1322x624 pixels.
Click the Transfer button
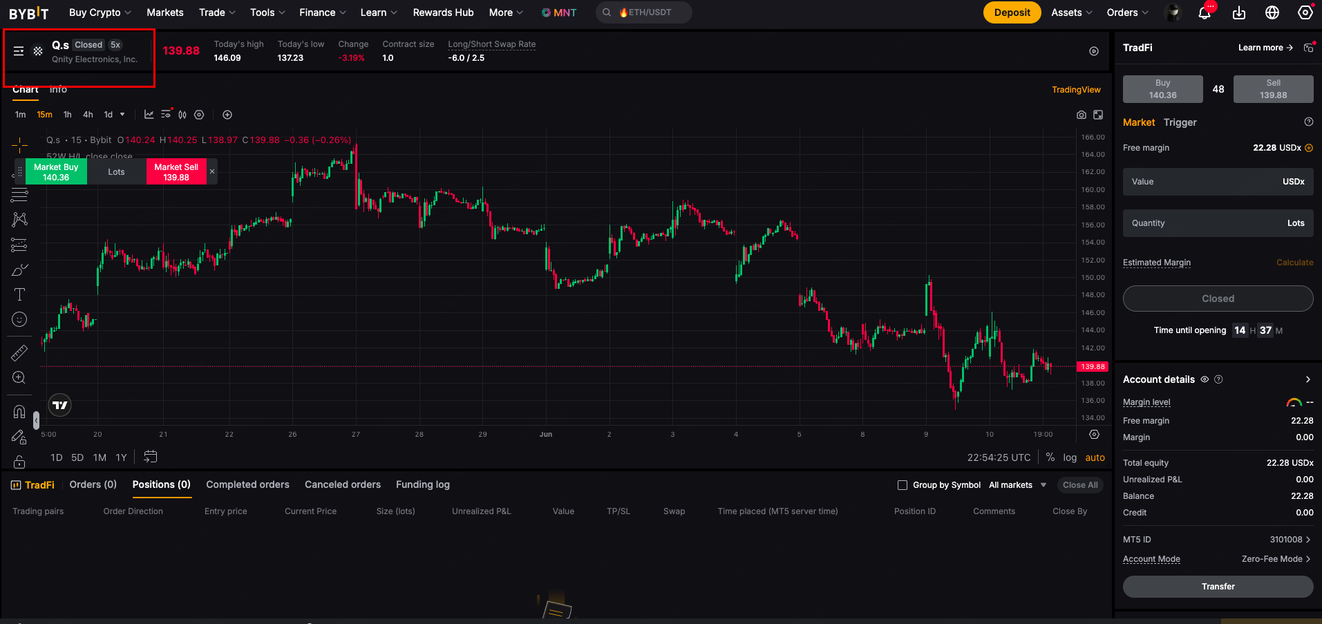pyautogui.click(x=1218, y=587)
